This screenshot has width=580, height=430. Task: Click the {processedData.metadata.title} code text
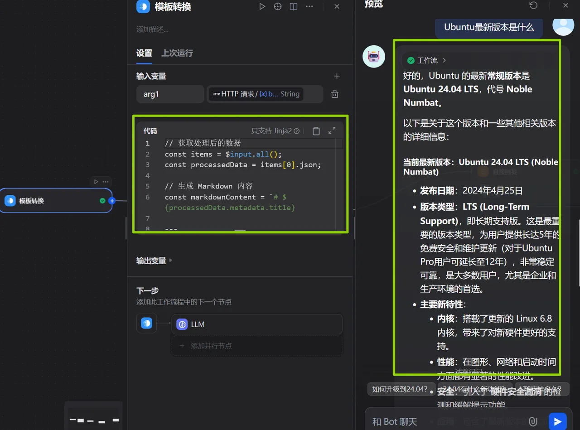point(230,208)
